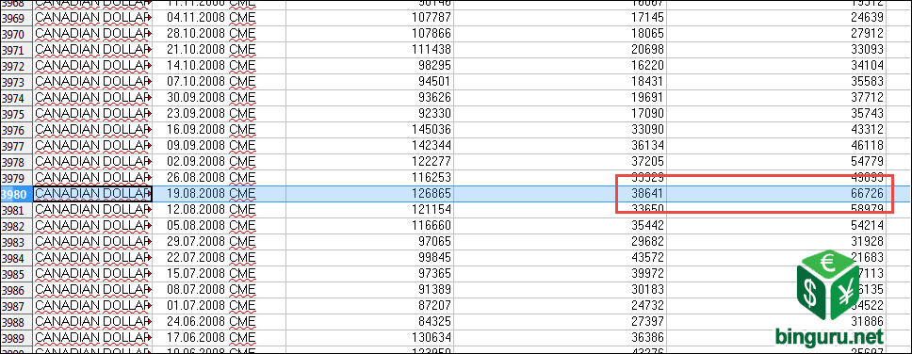
Task: Click the cell with value 116253
Action: [x=369, y=178]
